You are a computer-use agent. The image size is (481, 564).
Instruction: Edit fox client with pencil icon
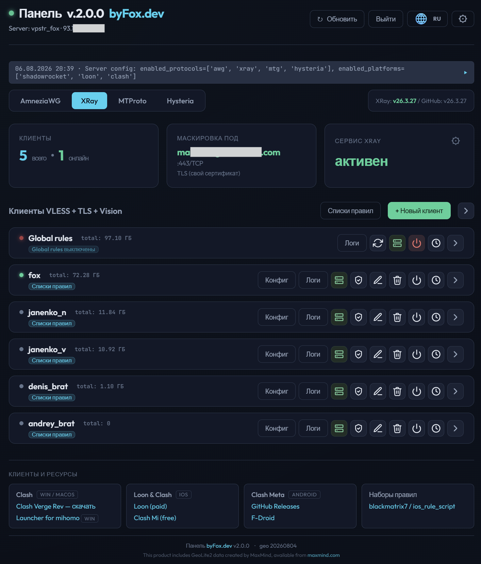pos(378,280)
